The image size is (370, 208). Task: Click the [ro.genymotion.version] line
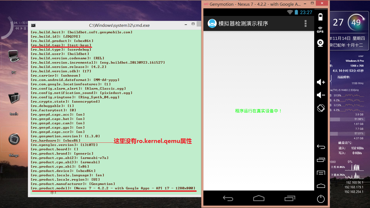[65, 136]
